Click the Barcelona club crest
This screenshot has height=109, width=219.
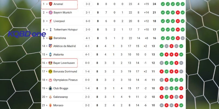50,38
